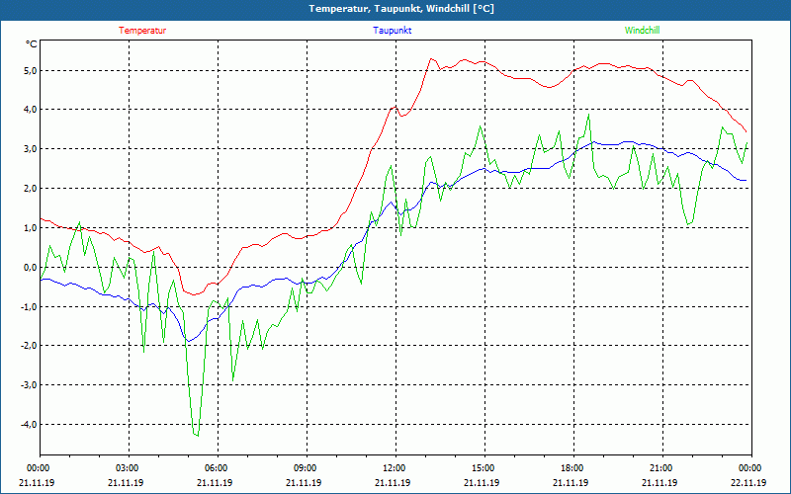Click the -4,0 y-axis value
This screenshot has width=791, height=494.
tap(28, 425)
